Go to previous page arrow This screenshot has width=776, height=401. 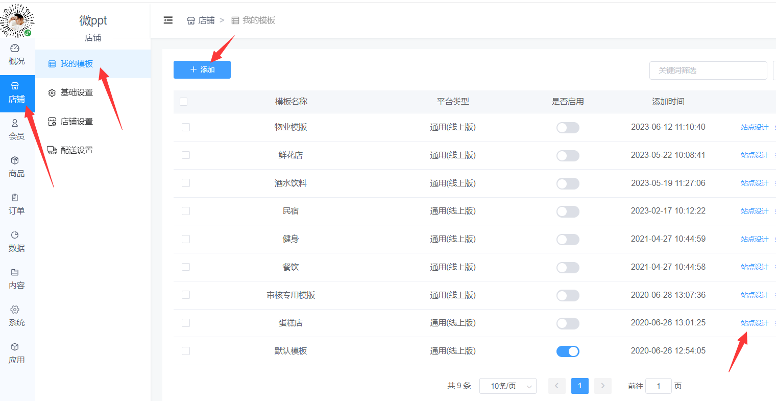tap(556, 386)
